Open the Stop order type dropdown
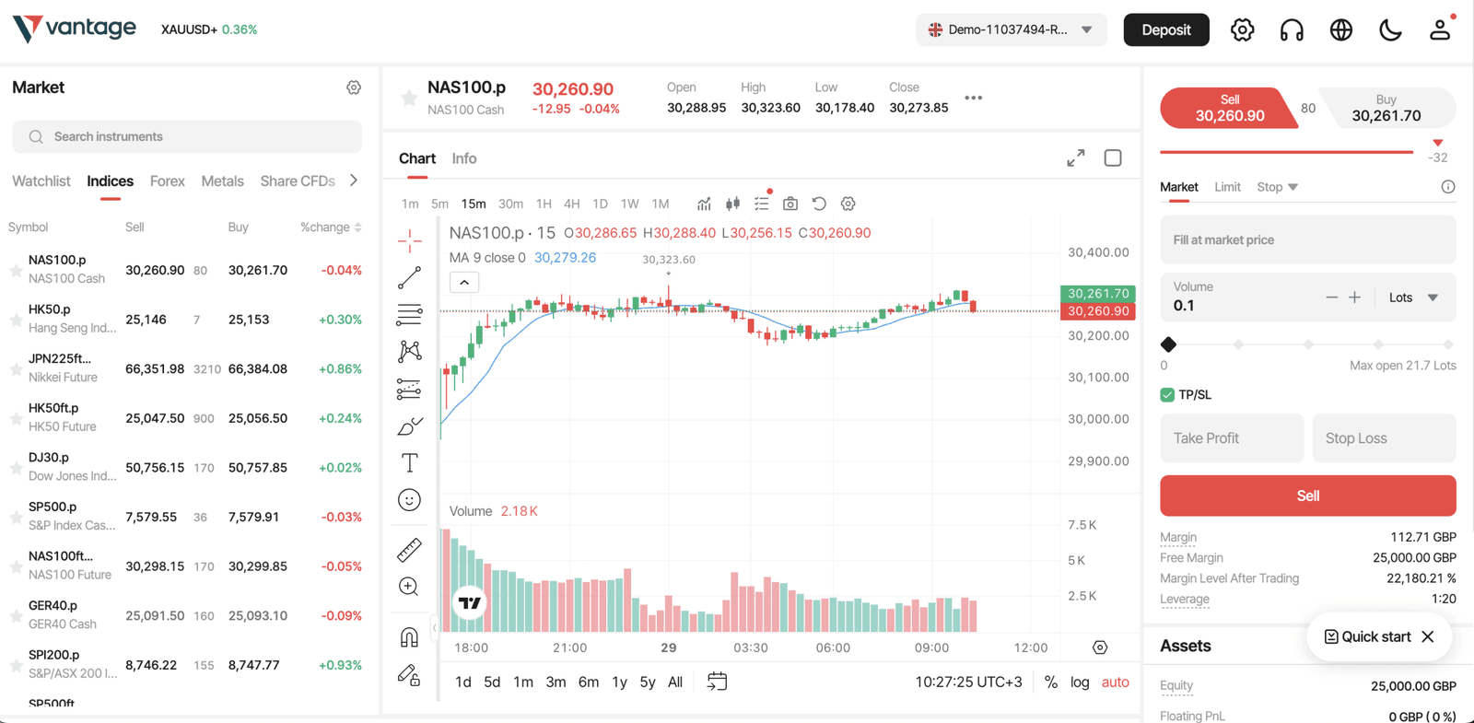 (x=1278, y=187)
